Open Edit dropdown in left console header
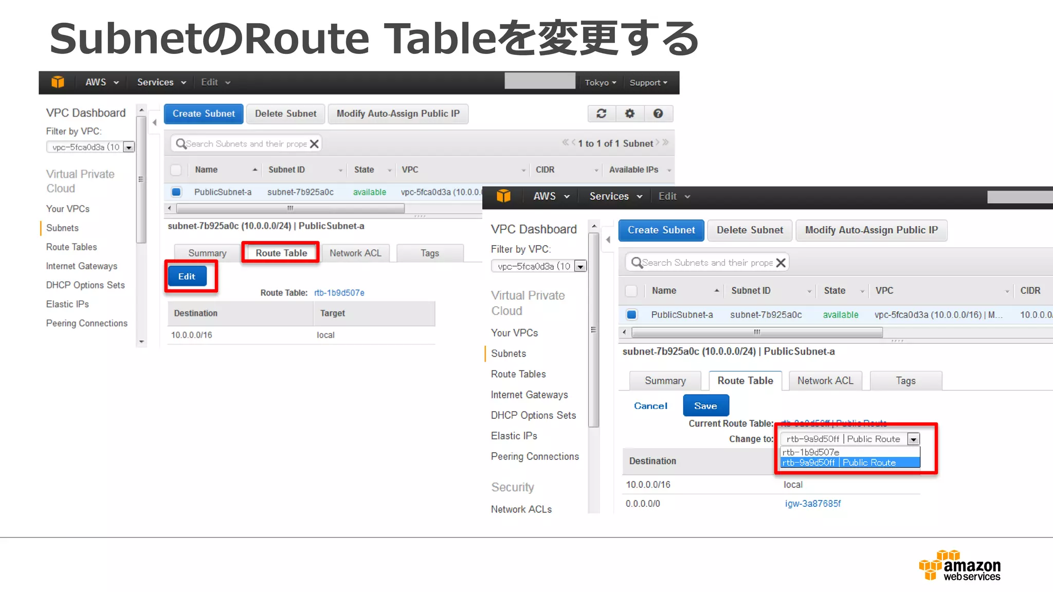This screenshot has width=1053, height=592. pyautogui.click(x=215, y=82)
